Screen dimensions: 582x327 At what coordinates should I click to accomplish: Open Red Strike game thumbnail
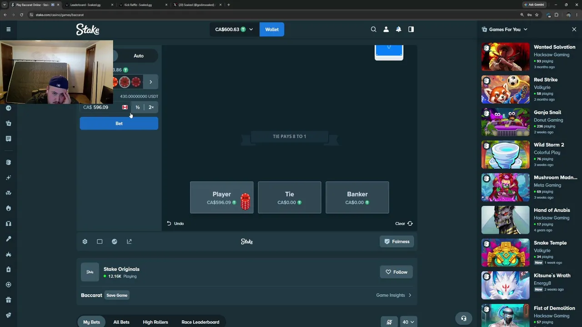[506, 89]
